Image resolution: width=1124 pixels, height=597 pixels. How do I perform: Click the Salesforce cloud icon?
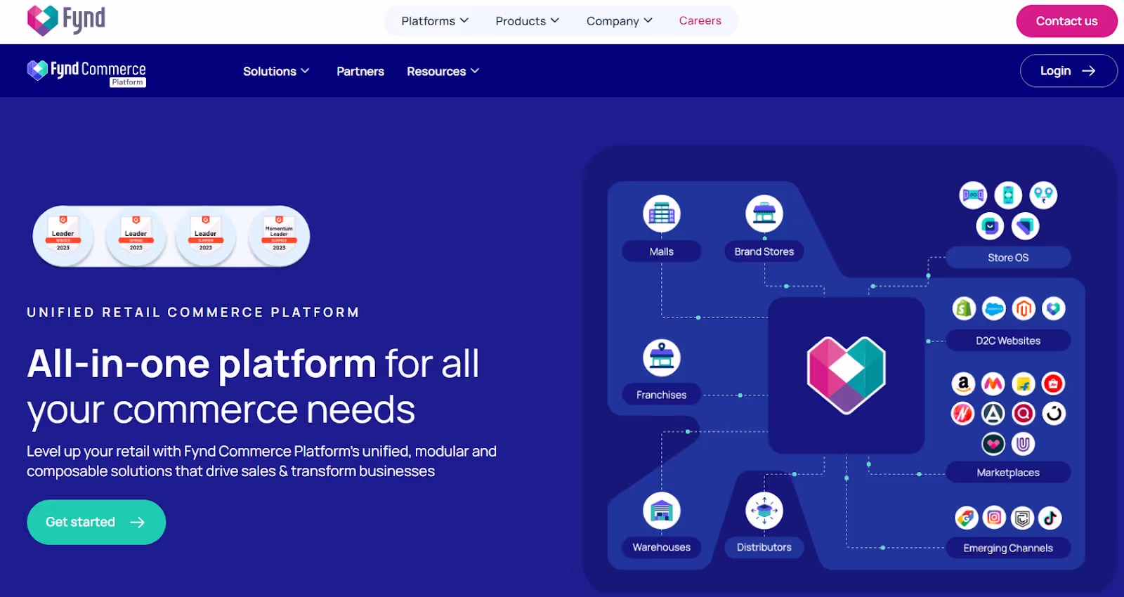[993, 308]
